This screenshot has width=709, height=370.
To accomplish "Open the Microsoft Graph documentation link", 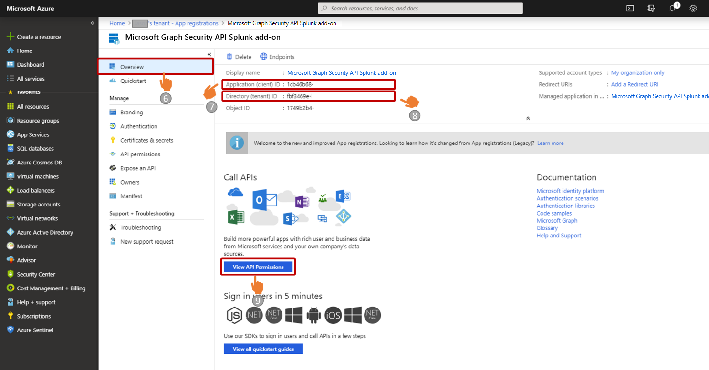I will coord(557,221).
